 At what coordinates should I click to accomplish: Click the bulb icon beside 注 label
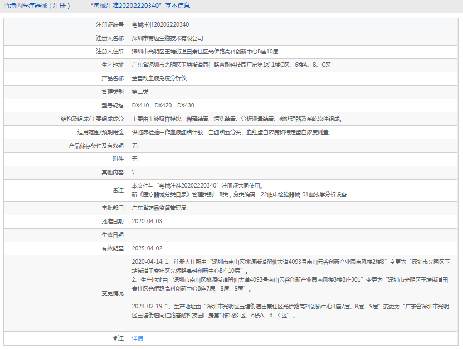[x=115, y=338]
